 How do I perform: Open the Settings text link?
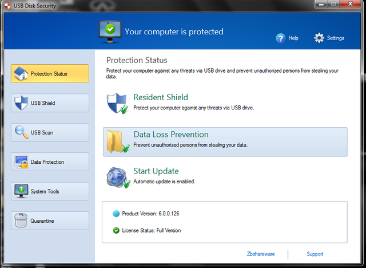click(x=336, y=38)
